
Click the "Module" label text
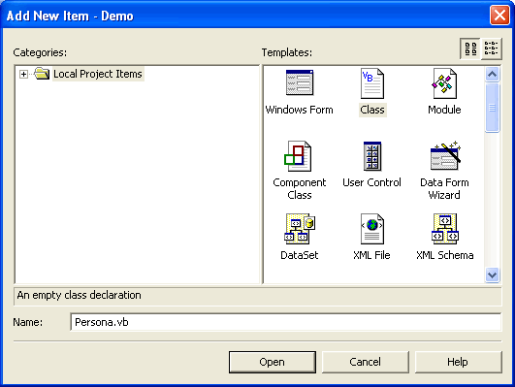(x=444, y=110)
